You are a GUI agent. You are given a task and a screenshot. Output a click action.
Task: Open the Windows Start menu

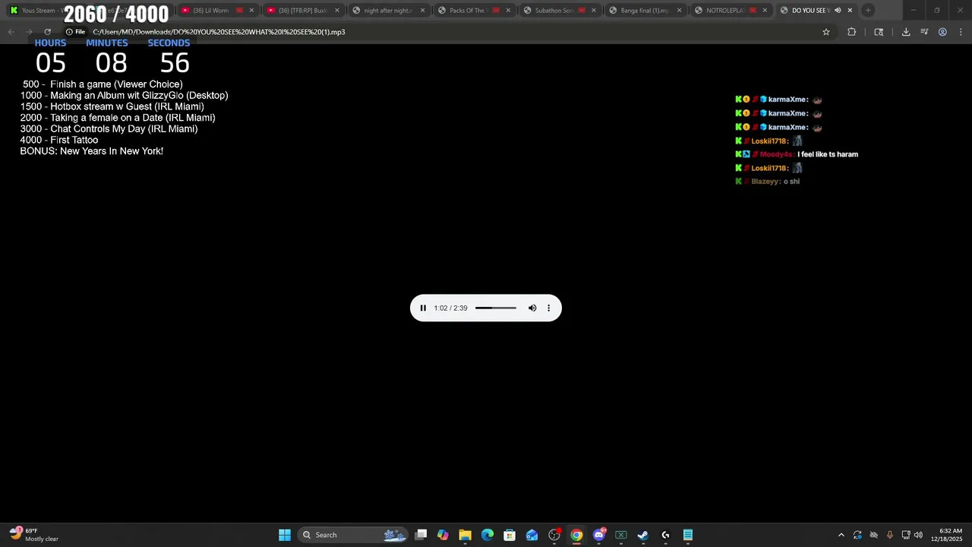285,535
